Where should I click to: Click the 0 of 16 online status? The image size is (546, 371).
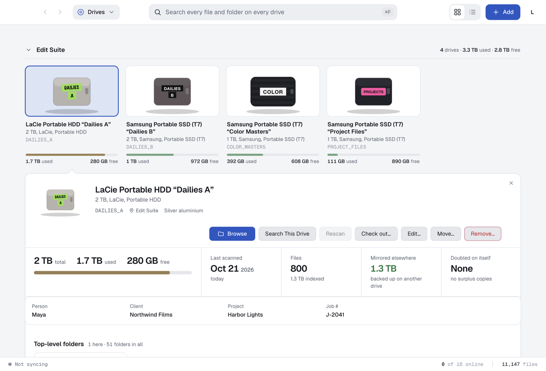click(462, 364)
